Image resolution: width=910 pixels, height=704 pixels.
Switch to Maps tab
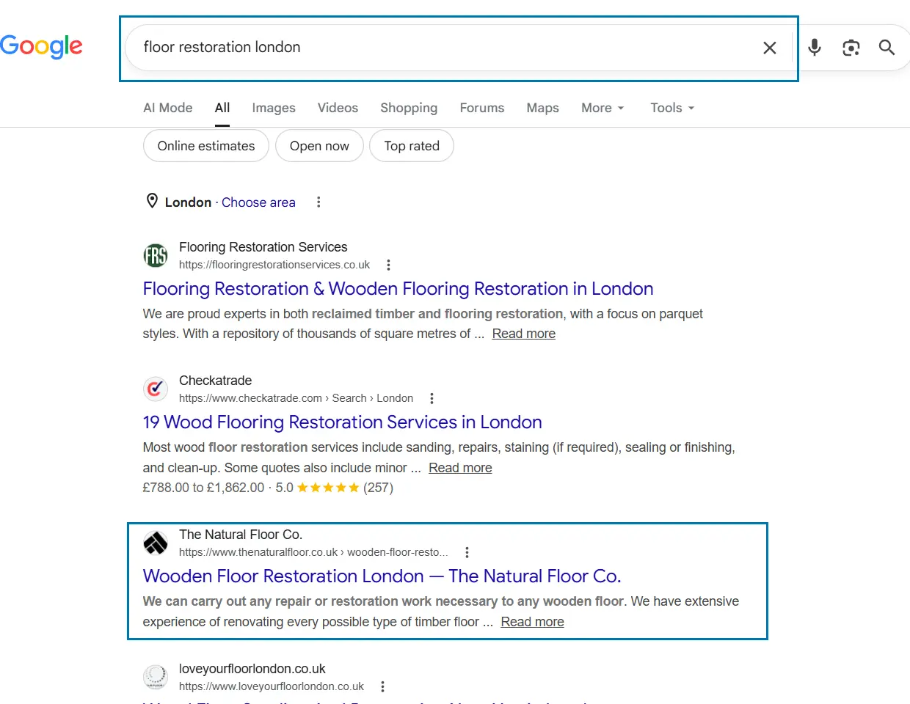(x=543, y=108)
